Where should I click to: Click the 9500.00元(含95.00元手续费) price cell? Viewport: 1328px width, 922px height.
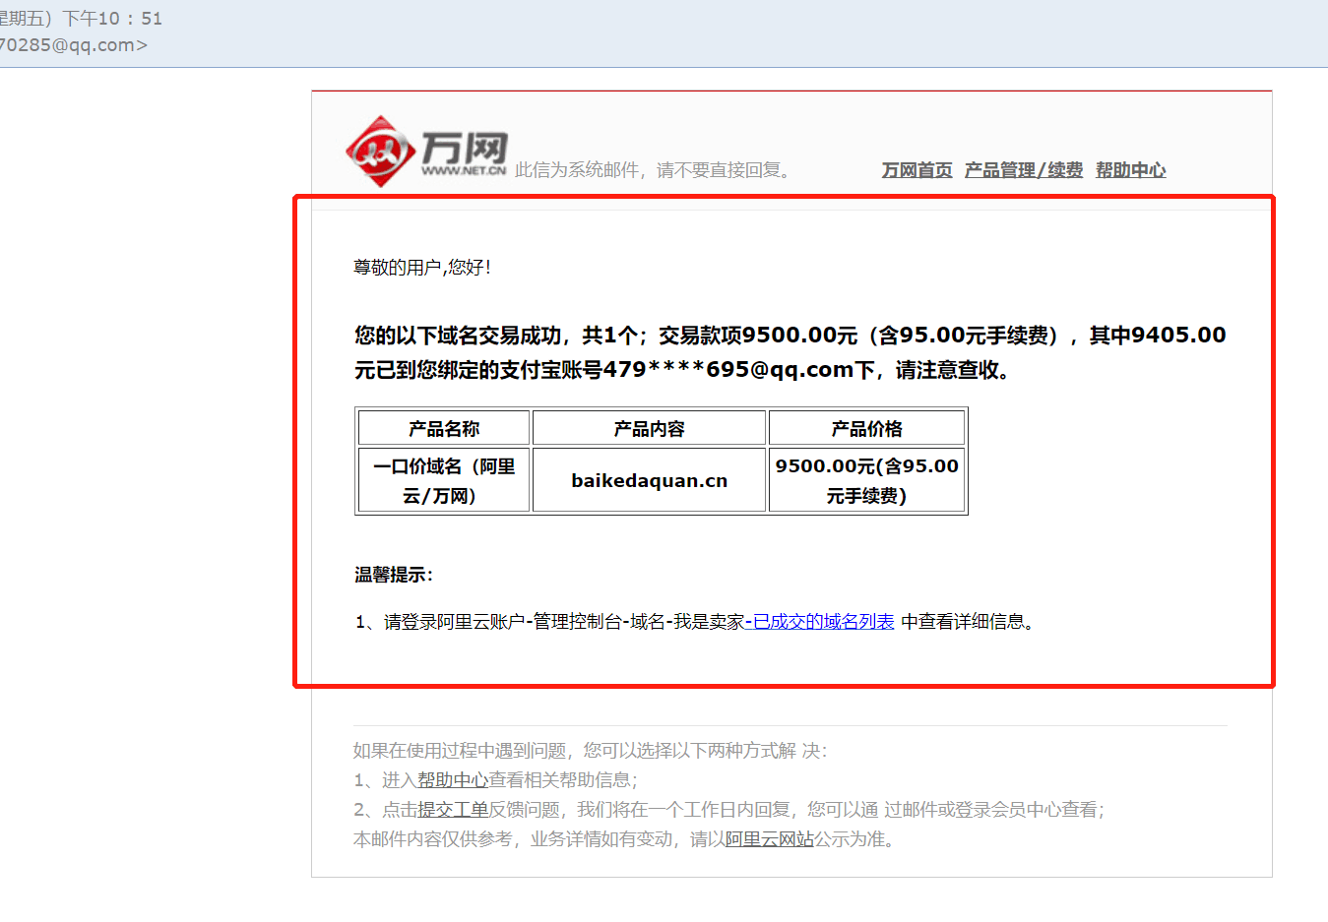866,480
